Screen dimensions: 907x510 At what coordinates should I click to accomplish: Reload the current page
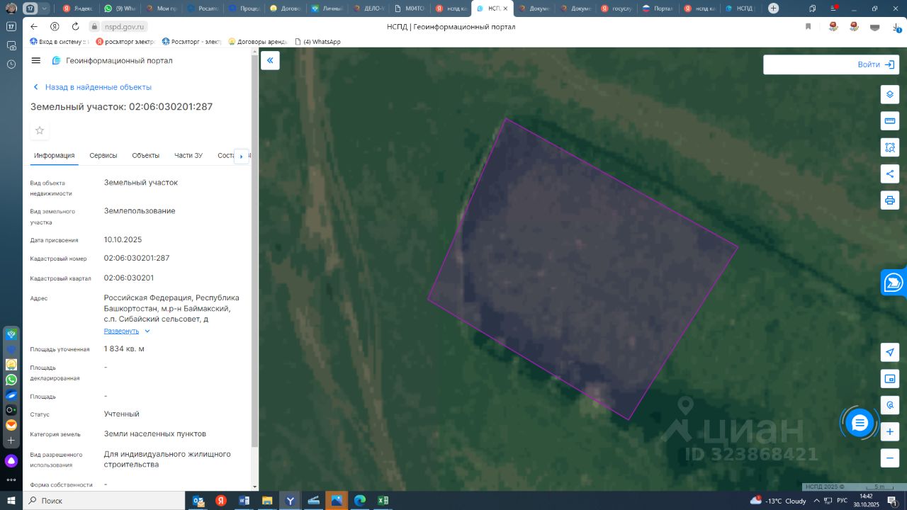click(x=76, y=27)
